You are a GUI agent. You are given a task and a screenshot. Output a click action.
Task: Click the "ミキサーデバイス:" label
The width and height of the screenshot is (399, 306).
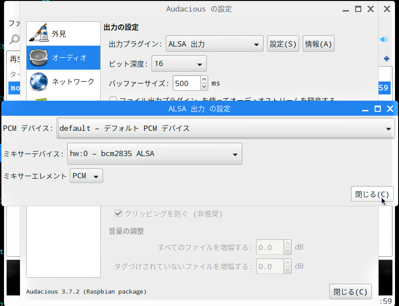pos(33,154)
